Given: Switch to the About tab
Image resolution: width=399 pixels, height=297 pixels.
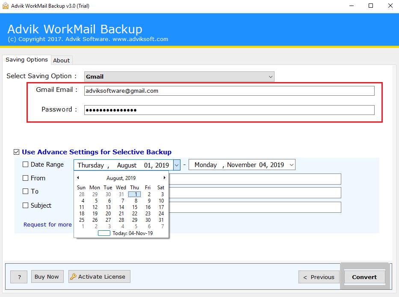Looking at the screenshot, I should coord(61,60).
